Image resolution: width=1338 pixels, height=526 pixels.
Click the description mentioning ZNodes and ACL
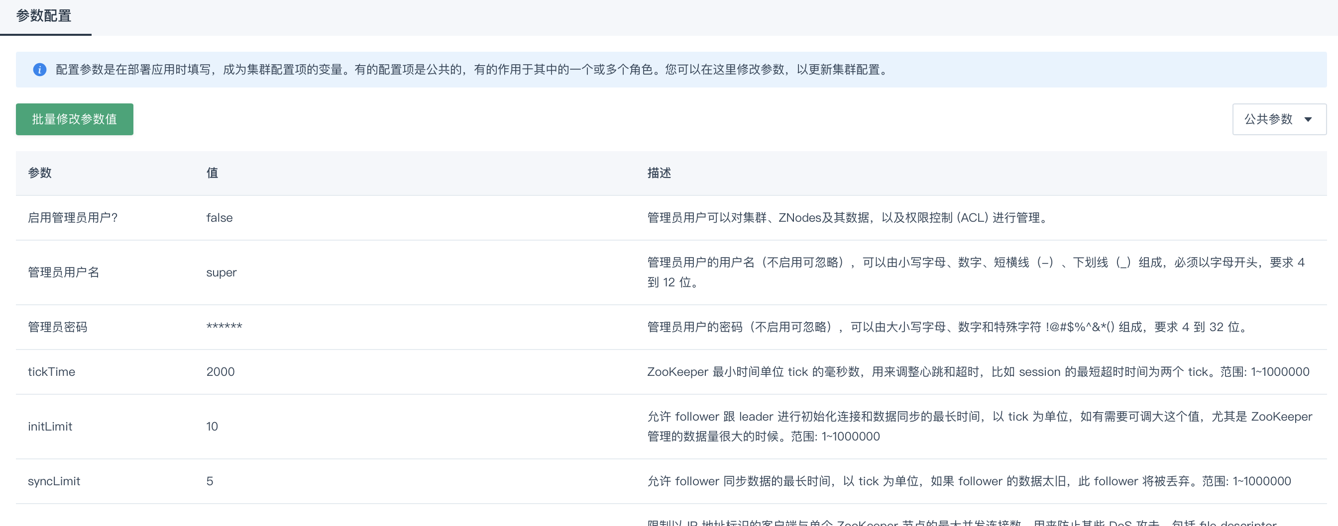[849, 218]
